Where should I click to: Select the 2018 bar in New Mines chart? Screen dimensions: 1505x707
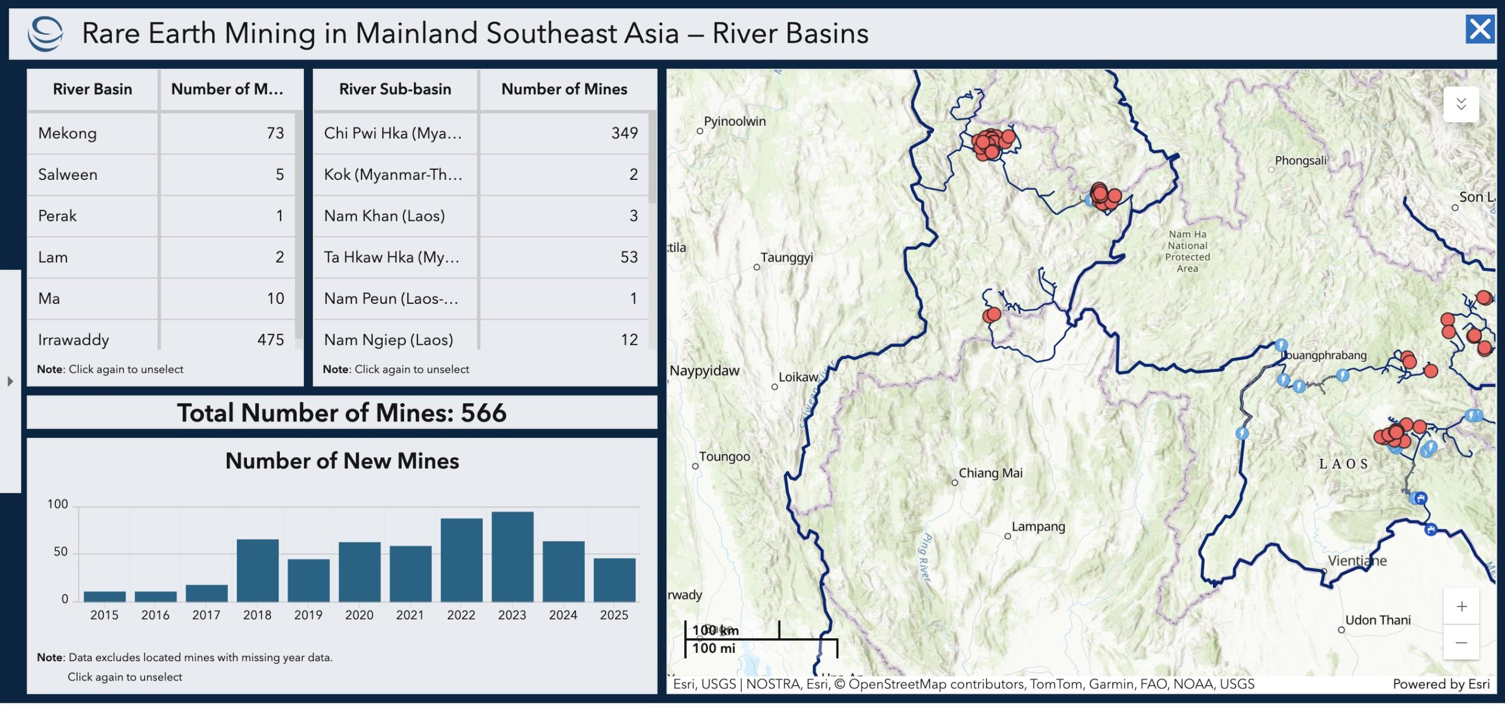[x=257, y=570]
